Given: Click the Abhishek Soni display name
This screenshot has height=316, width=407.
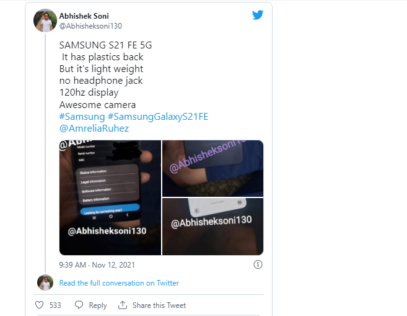Looking at the screenshot, I should pyautogui.click(x=84, y=16).
